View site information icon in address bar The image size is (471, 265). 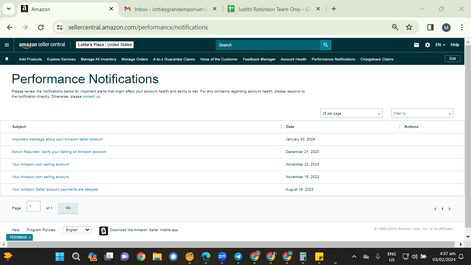(x=60, y=27)
